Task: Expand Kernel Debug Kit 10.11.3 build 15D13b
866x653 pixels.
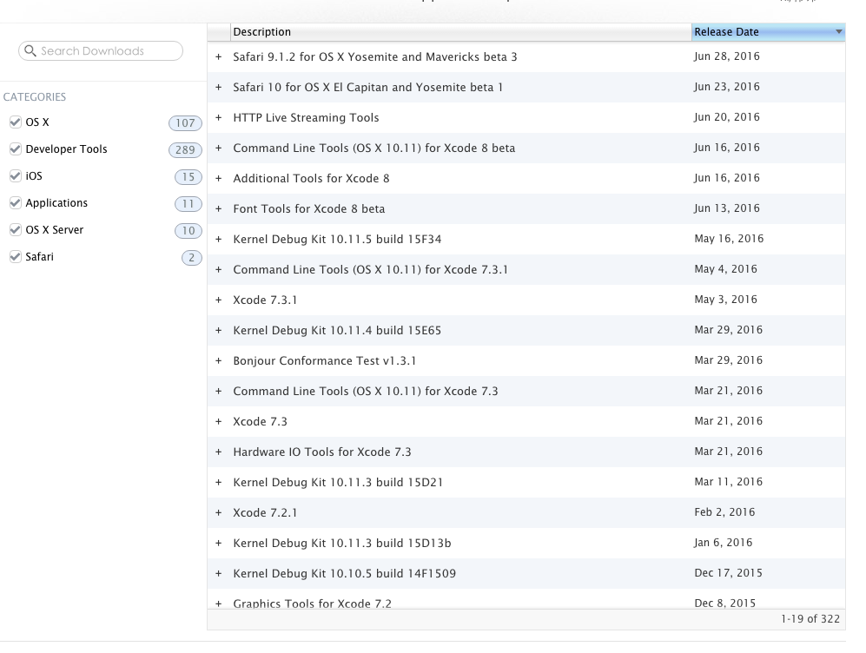Action: click(x=219, y=543)
